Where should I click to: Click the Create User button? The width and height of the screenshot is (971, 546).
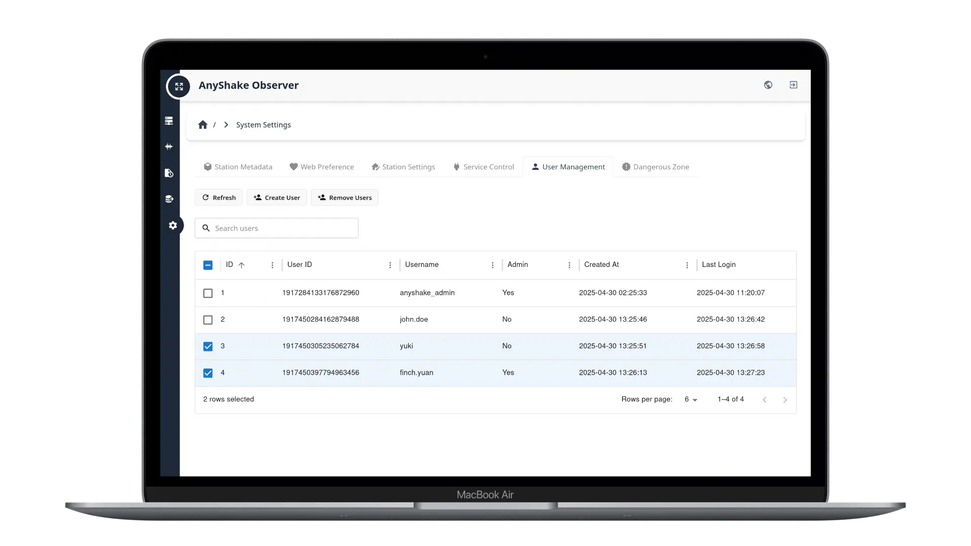click(x=277, y=198)
